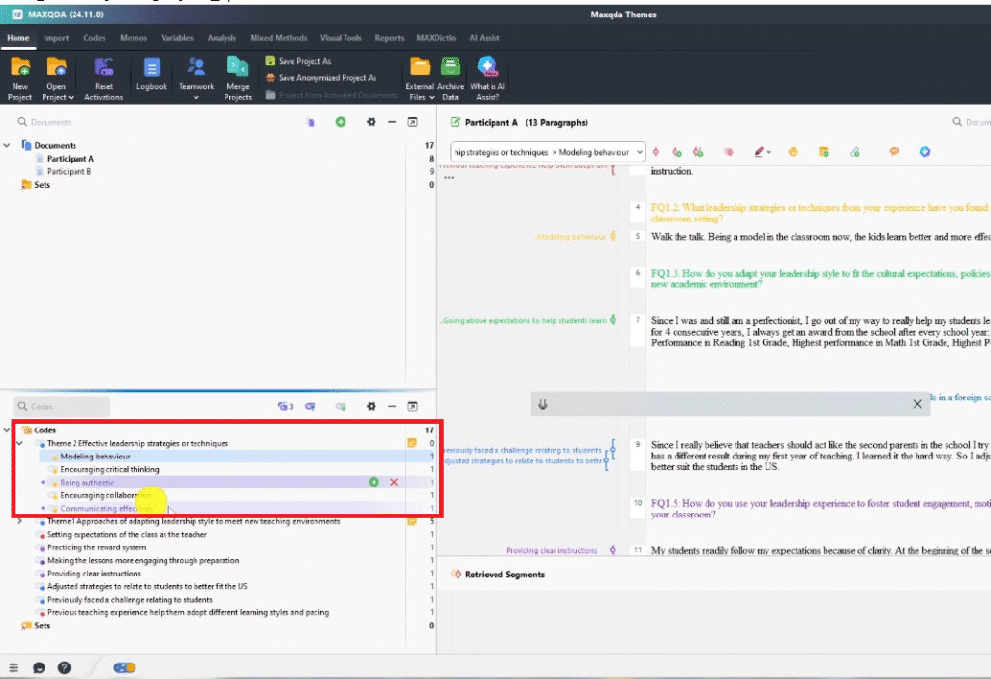Click the red X on Being authentic row
The height and width of the screenshot is (679, 991).
tap(394, 482)
